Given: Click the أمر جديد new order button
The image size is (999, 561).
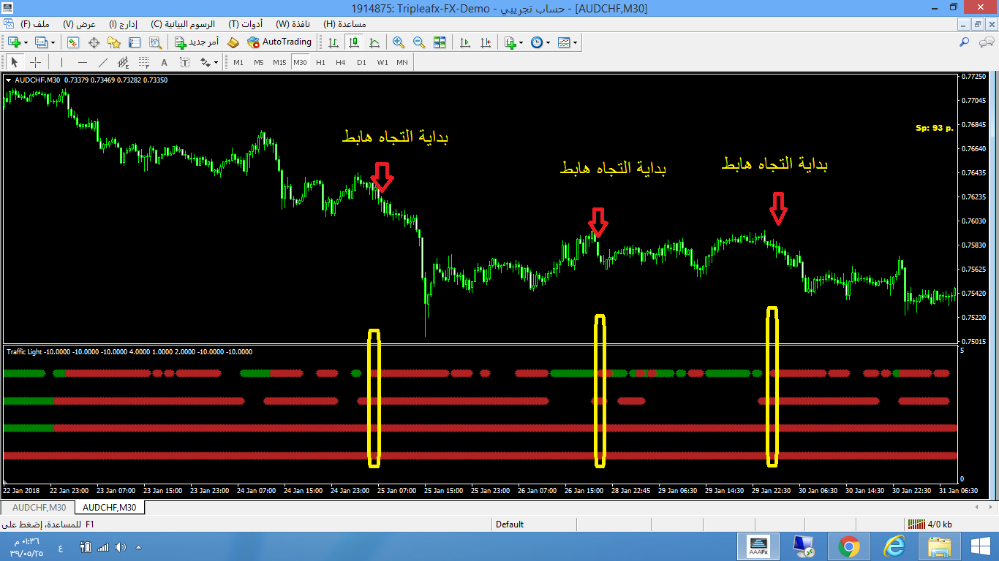Looking at the screenshot, I should tap(196, 42).
